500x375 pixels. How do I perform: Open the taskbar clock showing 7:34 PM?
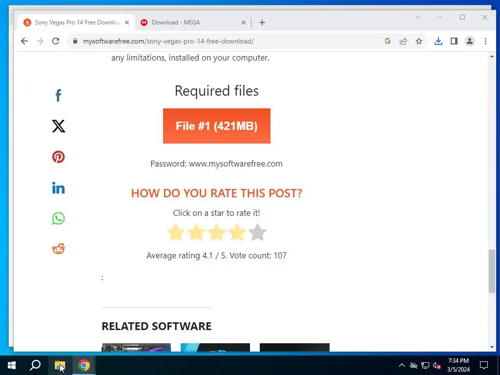click(458, 365)
